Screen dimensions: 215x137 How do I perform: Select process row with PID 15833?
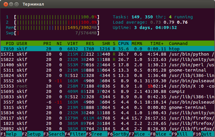107,97
